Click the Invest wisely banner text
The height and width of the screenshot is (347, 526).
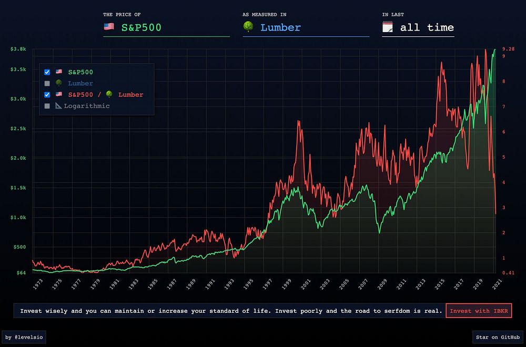pos(231,311)
